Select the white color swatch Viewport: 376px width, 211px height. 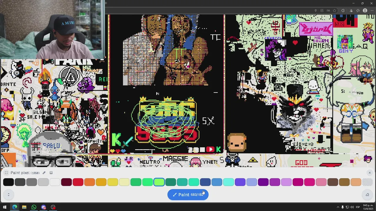pyautogui.click(x=55, y=182)
